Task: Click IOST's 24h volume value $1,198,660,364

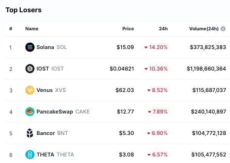Action: pyautogui.click(x=206, y=69)
